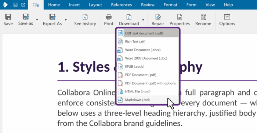The image size is (257, 133).
Task: Download as EPUB (.epub)
Action: (148, 66)
